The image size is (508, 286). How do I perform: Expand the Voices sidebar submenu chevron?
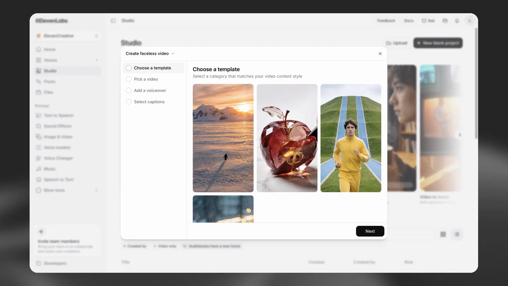click(x=97, y=60)
